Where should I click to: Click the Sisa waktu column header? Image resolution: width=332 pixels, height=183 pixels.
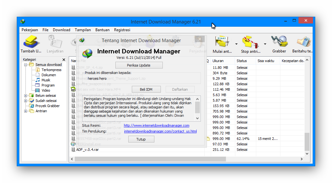[268, 61]
